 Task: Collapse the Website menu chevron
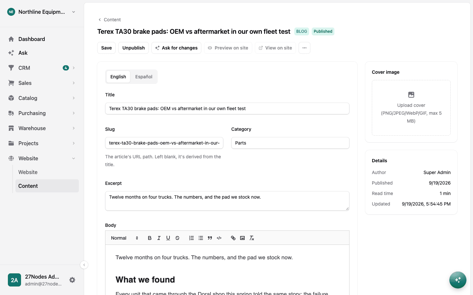pyautogui.click(x=74, y=158)
